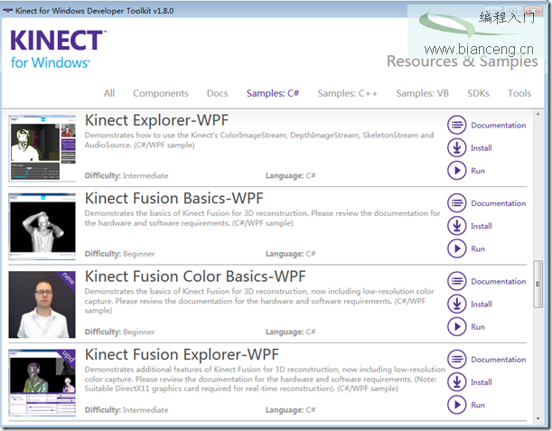The height and width of the screenshot is (431, 552).
Task: Click 'Language: C#' under Kinect Fusion Color Basics-WPF
Action: point(290,332)
